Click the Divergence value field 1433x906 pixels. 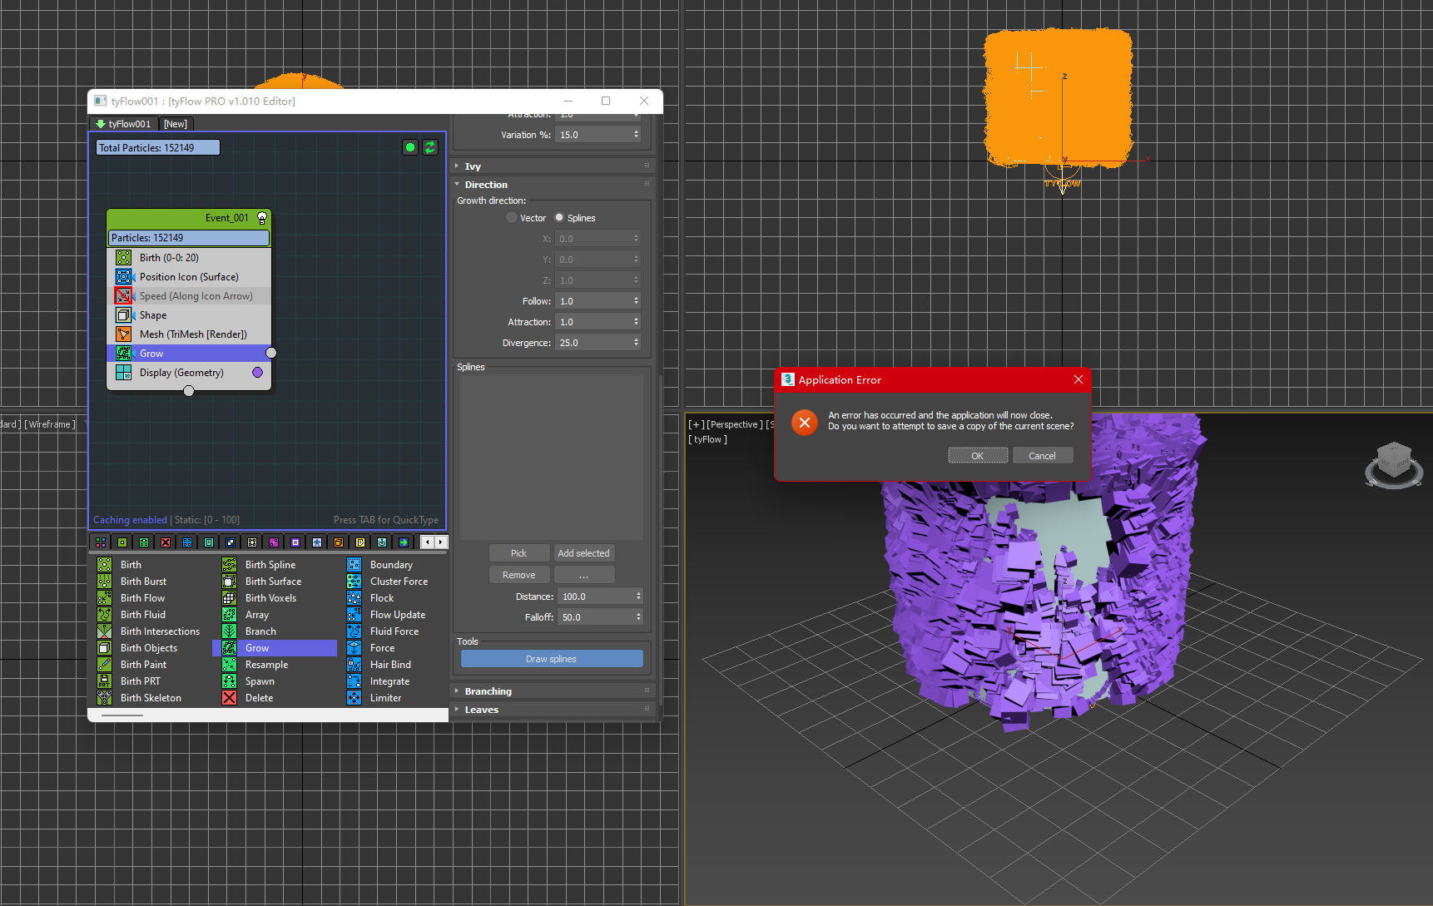click(x=593, y=343)
